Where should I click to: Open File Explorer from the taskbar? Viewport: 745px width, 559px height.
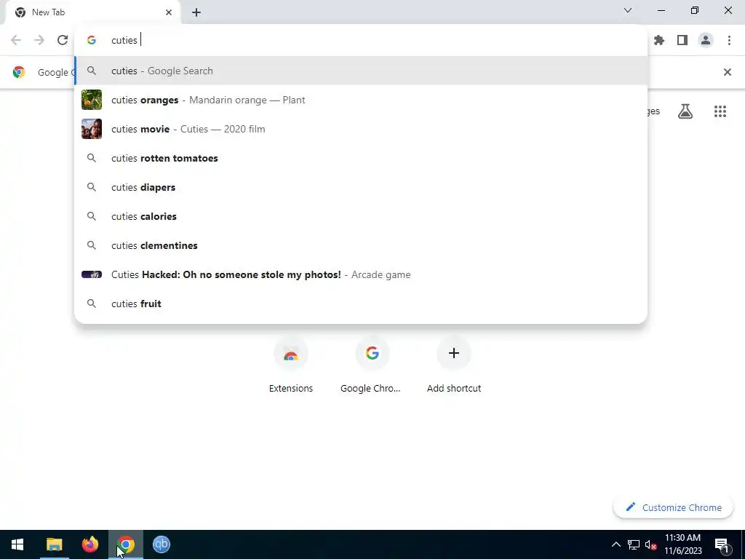pyautogui.click(x=54, y=544)
